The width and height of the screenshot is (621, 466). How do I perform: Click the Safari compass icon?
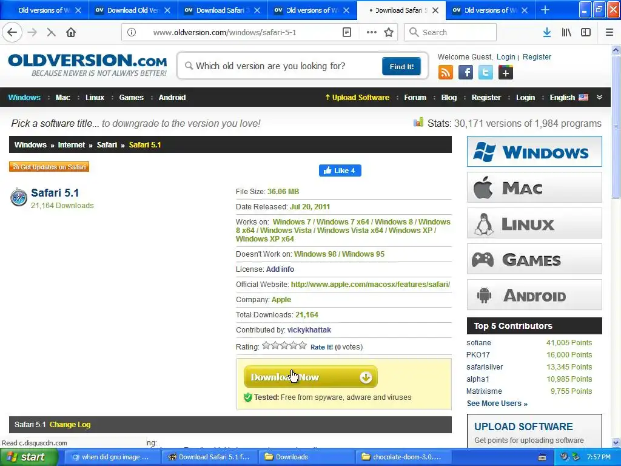(19, 197)
